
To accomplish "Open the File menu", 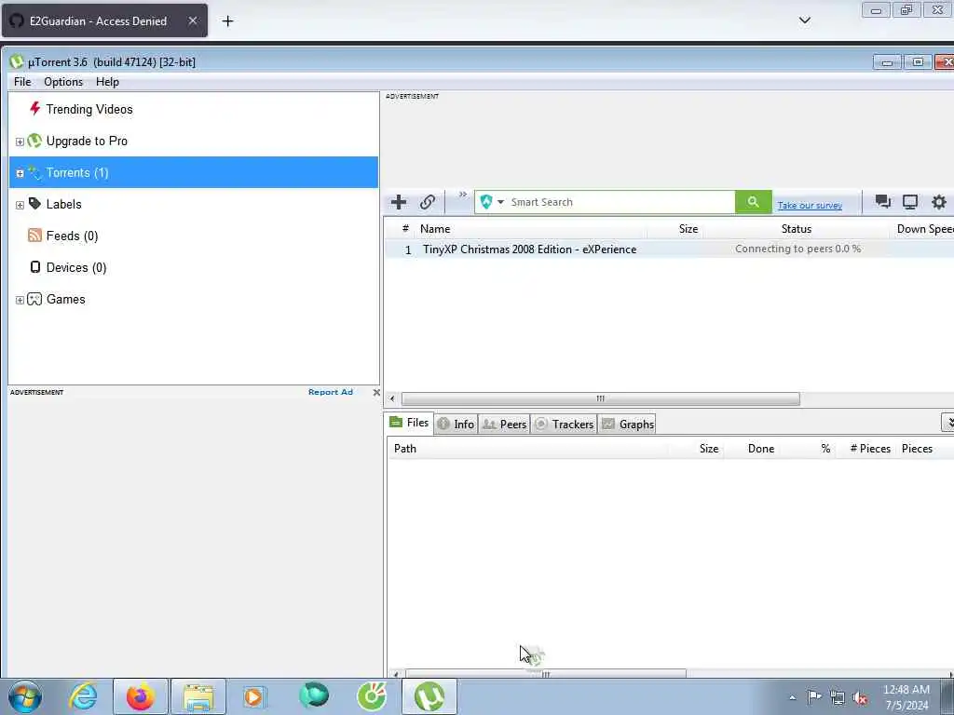I will 22,82.
